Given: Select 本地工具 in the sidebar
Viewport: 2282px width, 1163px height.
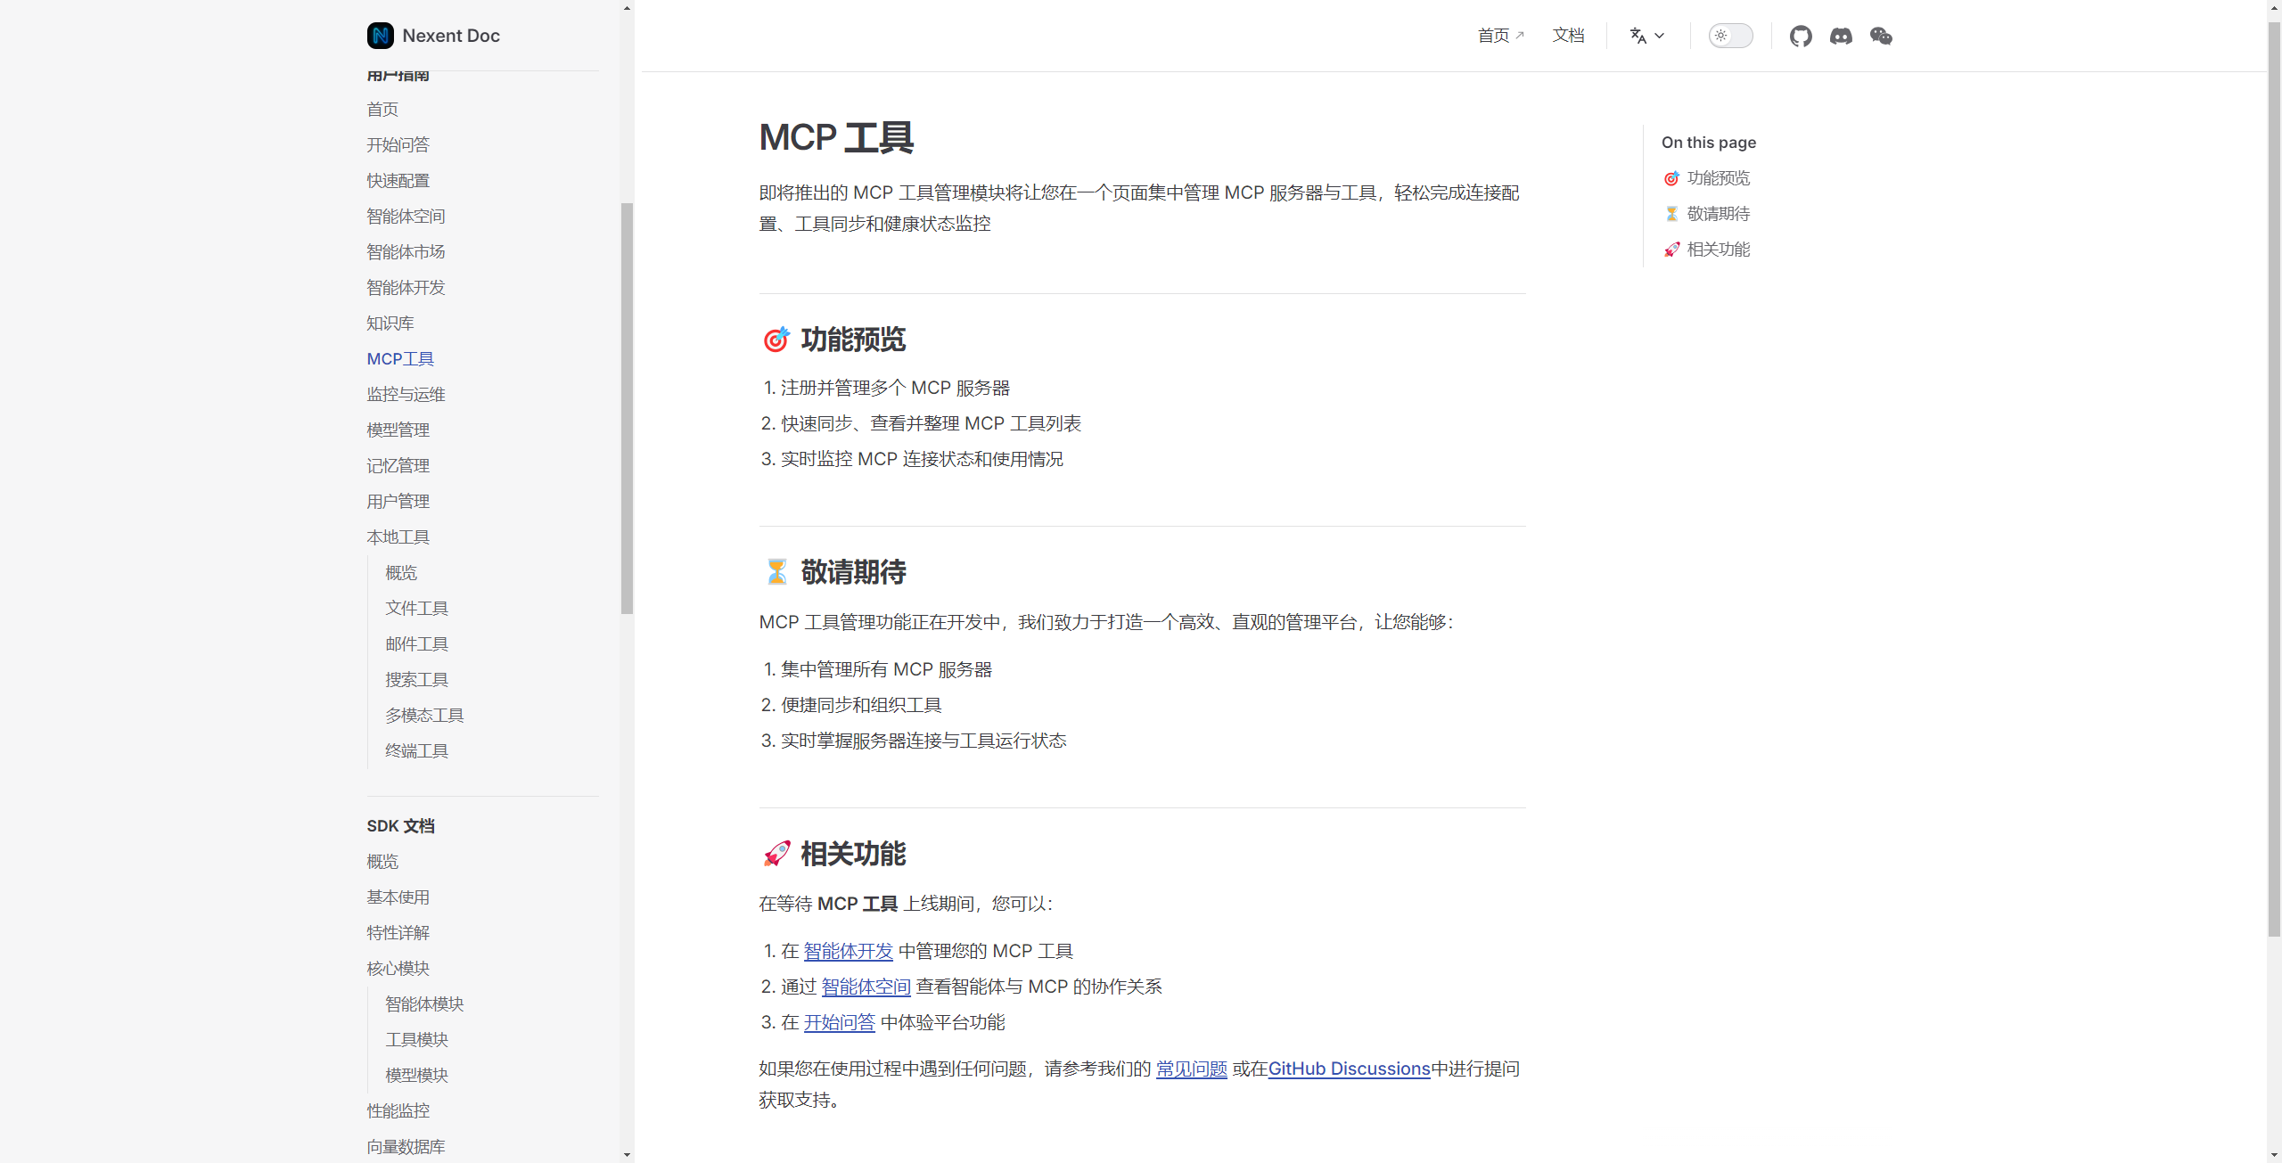Looking at the screenshot, I should coord(398,536).
